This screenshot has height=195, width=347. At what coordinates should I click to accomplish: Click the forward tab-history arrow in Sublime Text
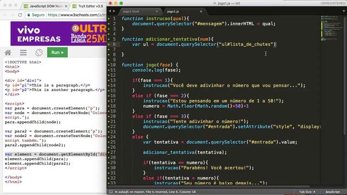pos(114,11)
